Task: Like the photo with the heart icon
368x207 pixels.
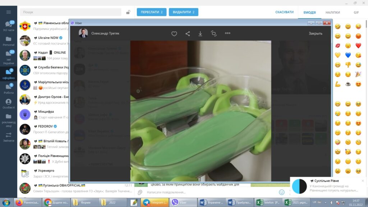Action: (174, 33)
